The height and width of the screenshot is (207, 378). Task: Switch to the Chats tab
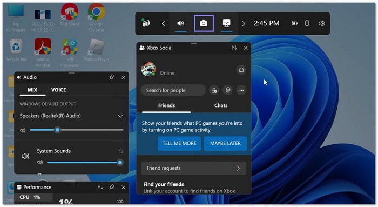221,105
